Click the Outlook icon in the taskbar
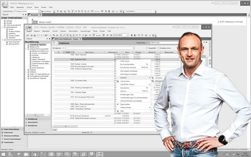 tap(35, 154)
